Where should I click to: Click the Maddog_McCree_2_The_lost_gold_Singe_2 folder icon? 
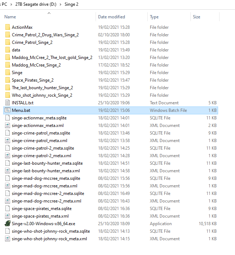tap(8, 58)
